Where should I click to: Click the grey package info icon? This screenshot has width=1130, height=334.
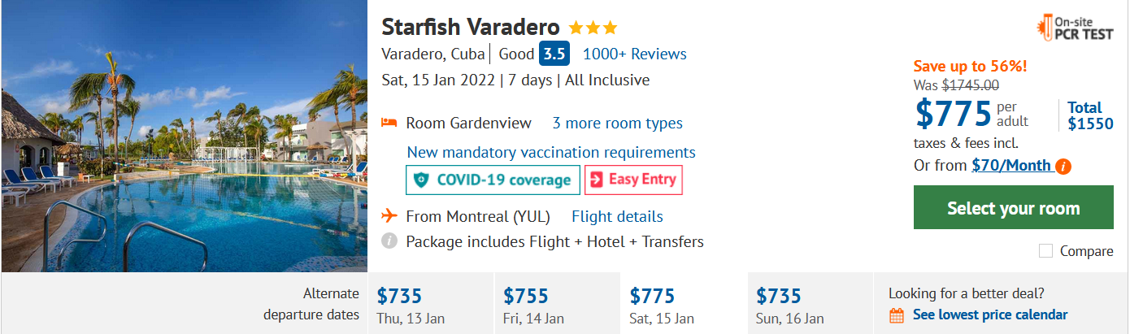tap(389, 241)
